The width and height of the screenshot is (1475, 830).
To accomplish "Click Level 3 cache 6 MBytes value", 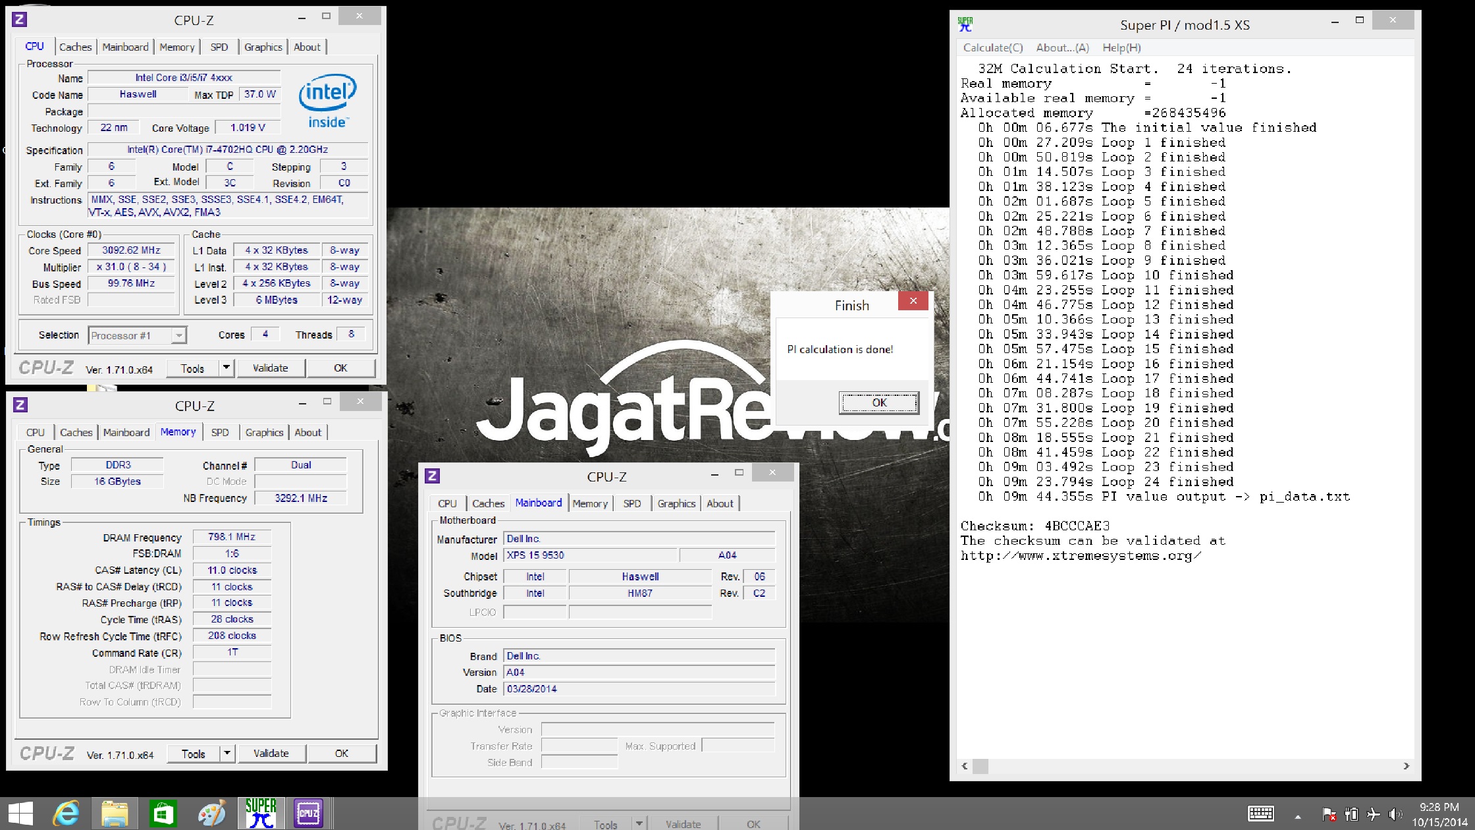I will point(277,300).
